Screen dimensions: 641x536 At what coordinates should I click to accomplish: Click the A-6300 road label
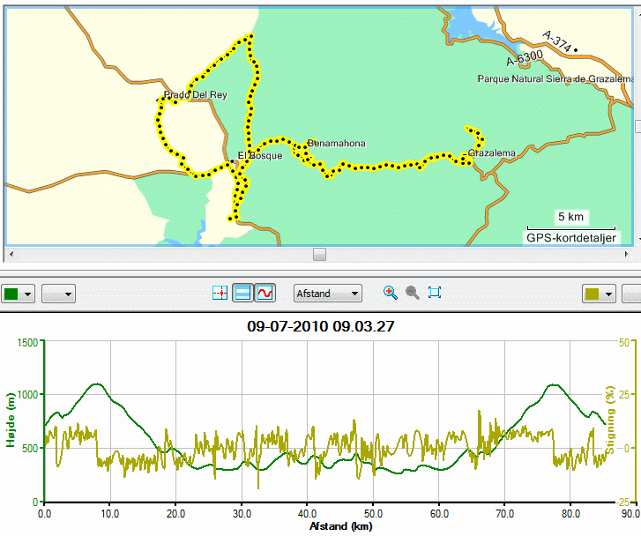tap(525, 58)
